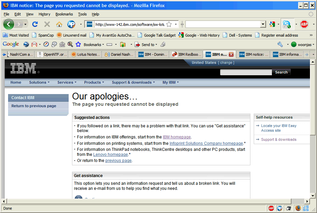Show more bookmarks toolbar chevron

coord(311,35)
